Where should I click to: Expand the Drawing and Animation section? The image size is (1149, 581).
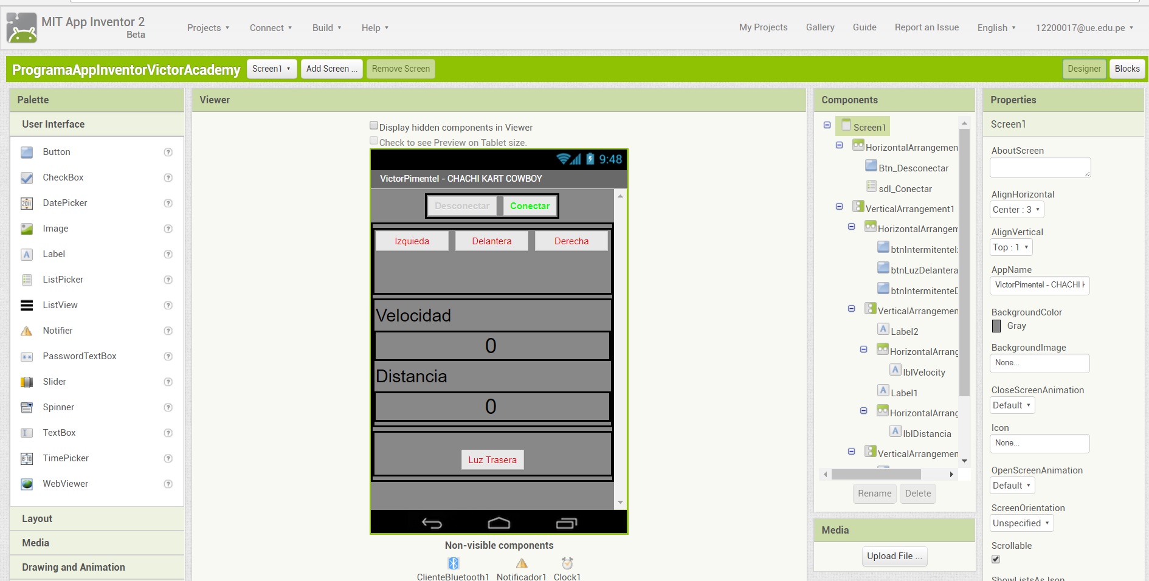(97, 567)
